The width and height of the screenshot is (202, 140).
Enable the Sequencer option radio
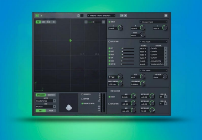(x=82, y=94)
